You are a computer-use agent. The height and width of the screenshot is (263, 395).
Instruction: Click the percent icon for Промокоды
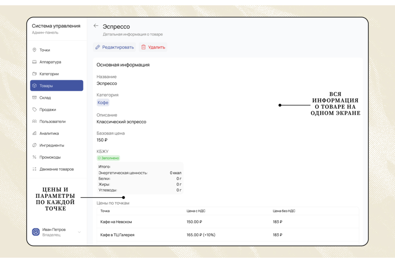(35, 157)
